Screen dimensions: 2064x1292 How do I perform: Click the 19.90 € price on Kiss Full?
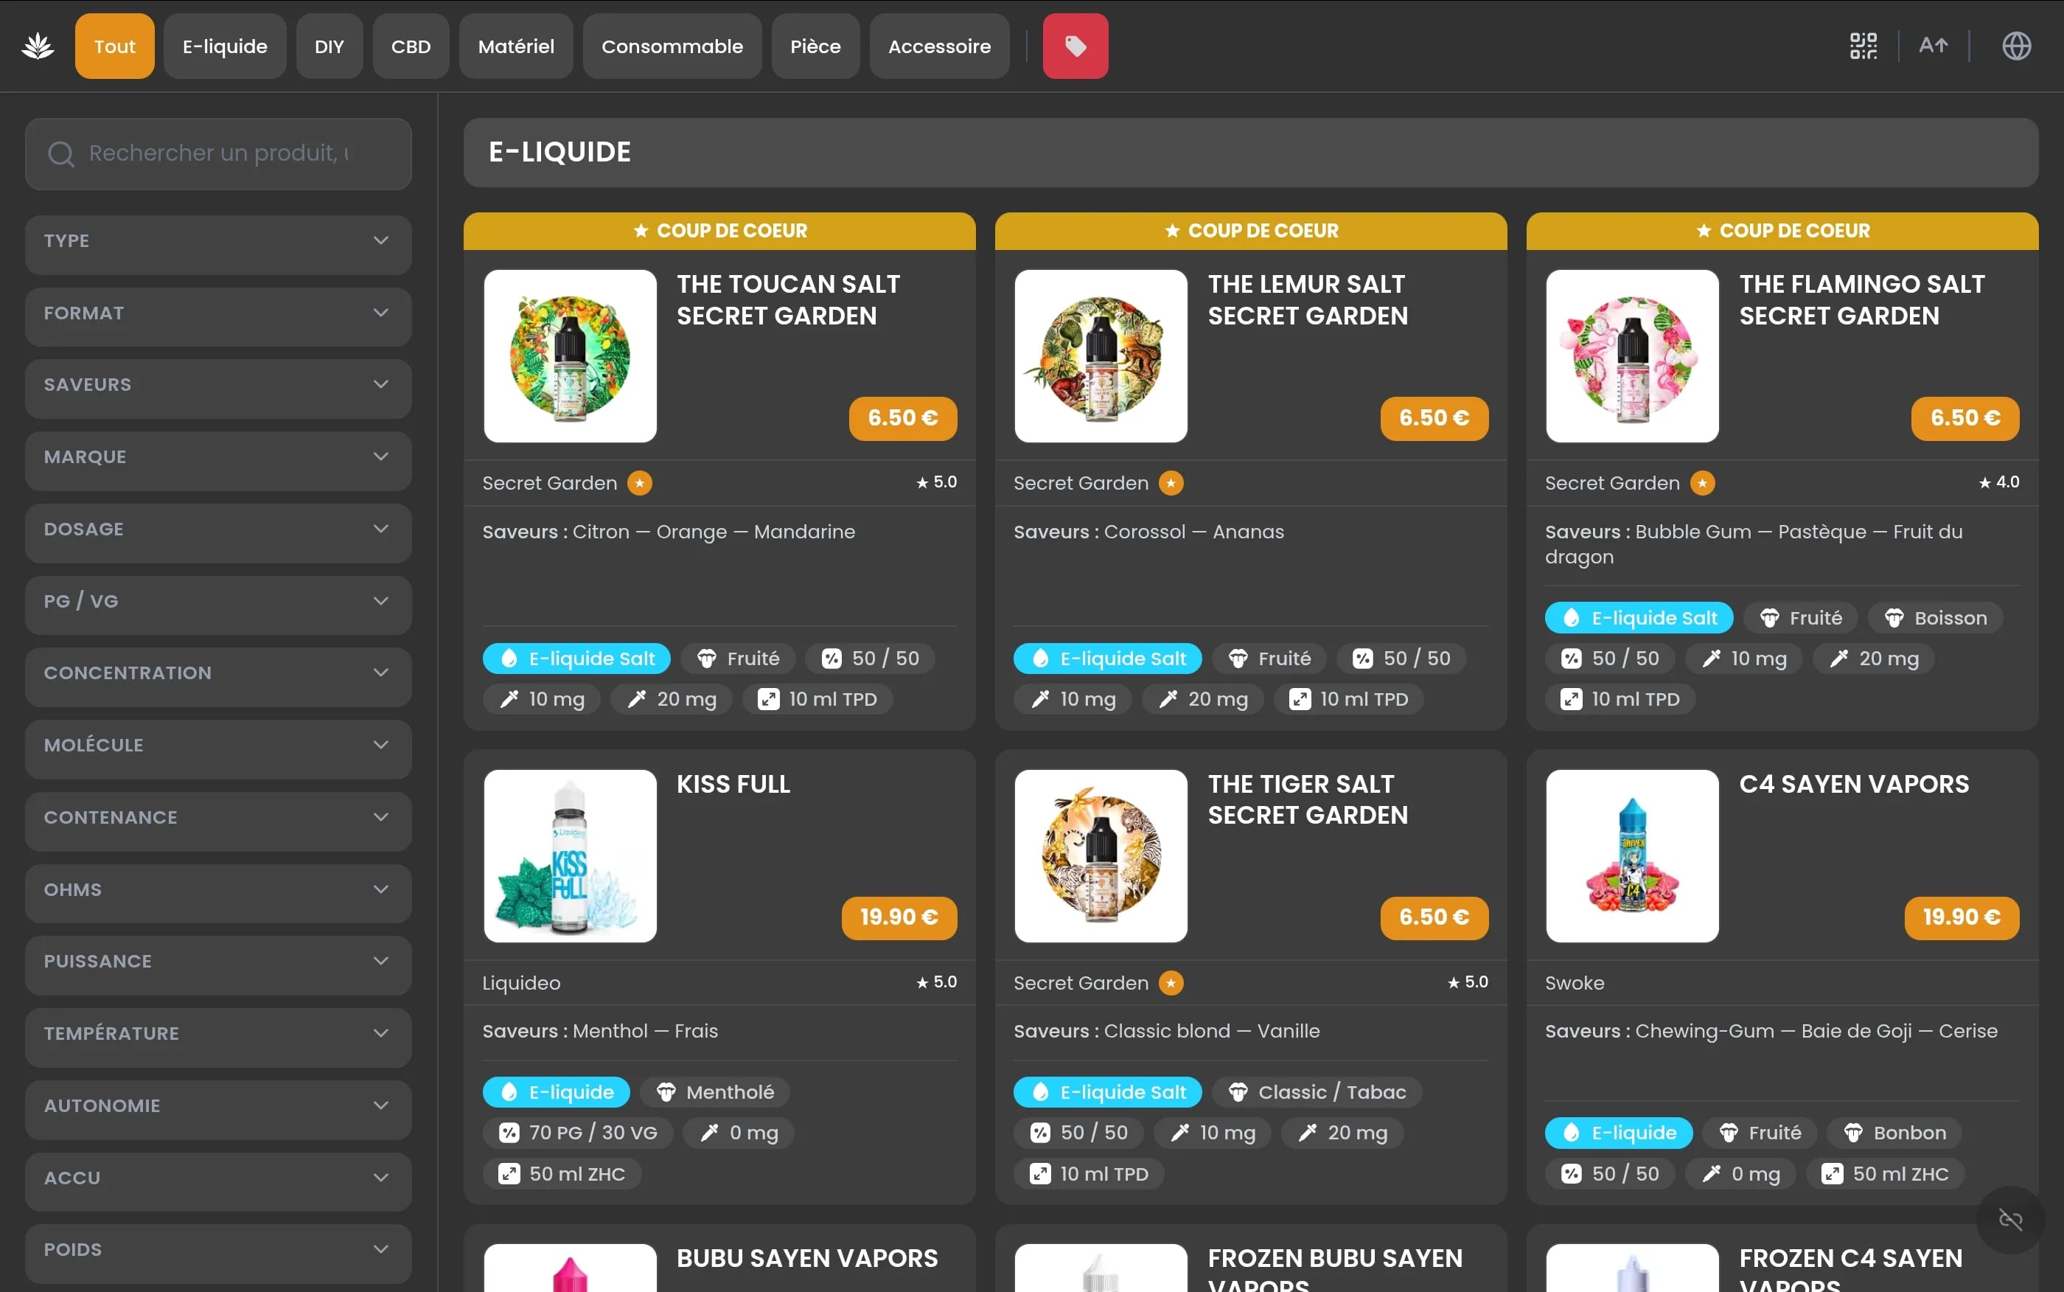click(x=899, y=917)
